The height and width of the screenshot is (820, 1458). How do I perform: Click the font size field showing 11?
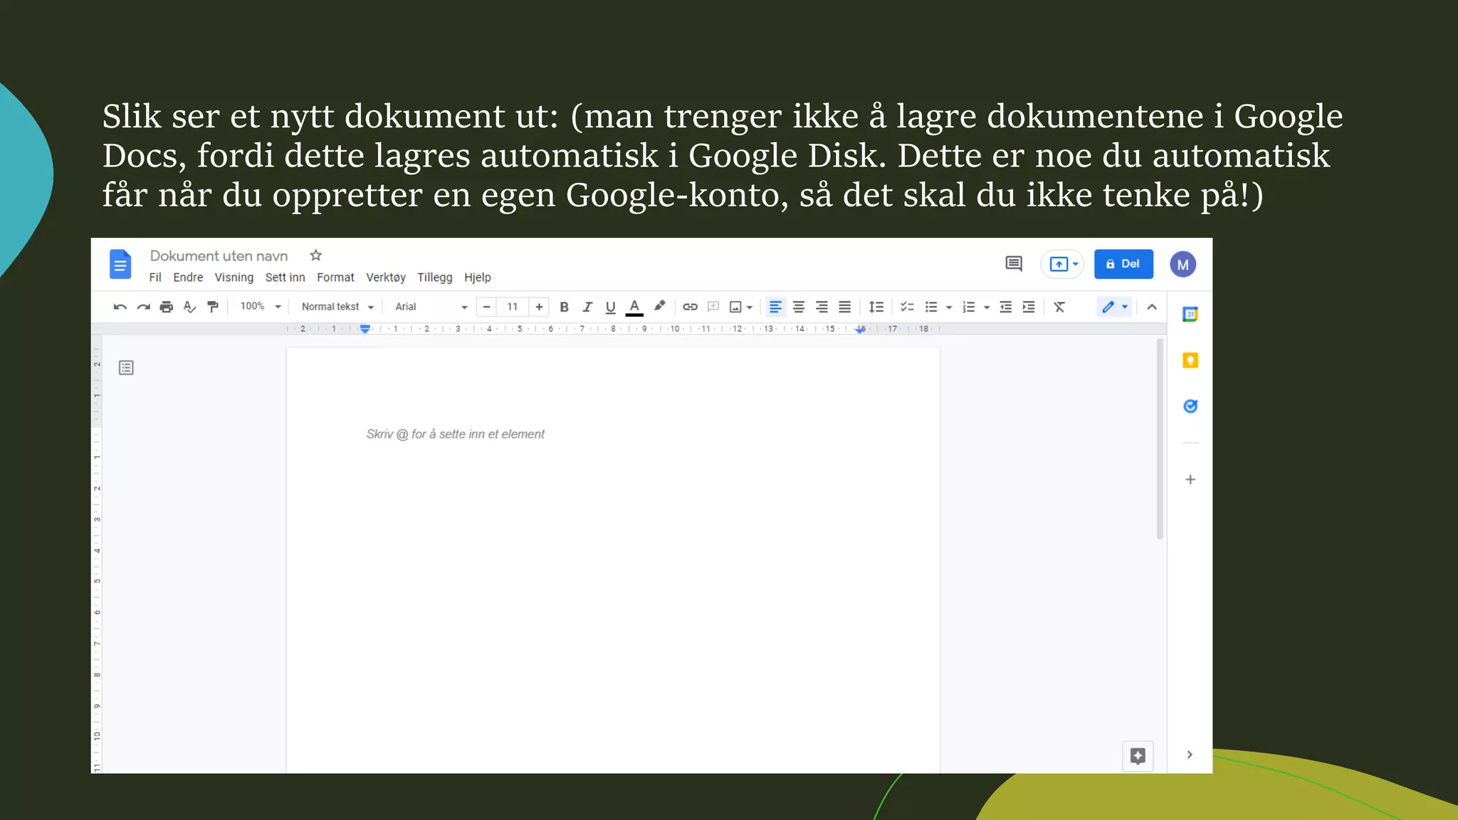[x=513, y=307]
